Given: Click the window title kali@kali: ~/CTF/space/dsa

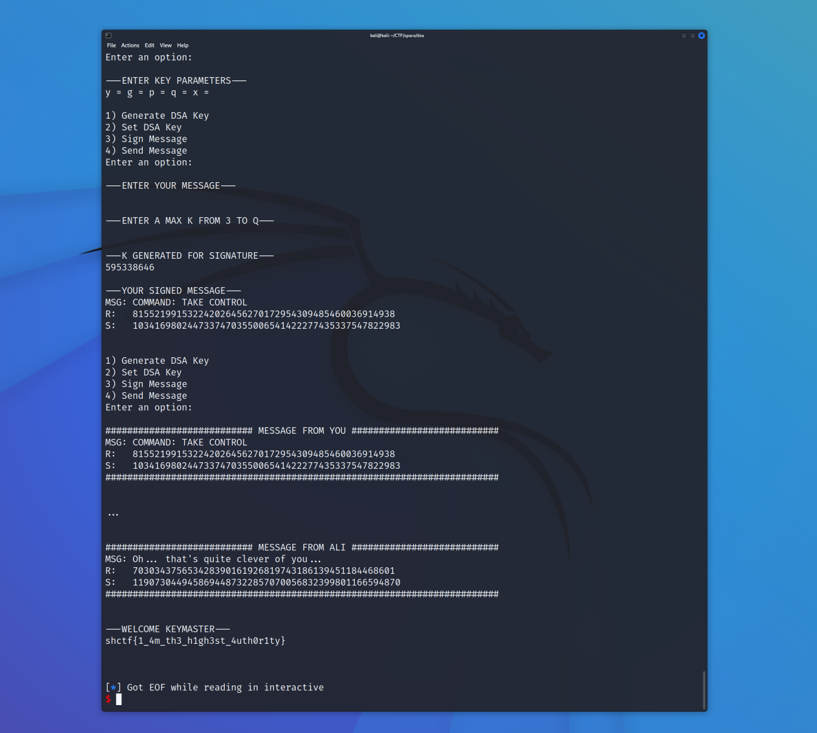Looking at the screenshot, I should (x=396, y=36).
